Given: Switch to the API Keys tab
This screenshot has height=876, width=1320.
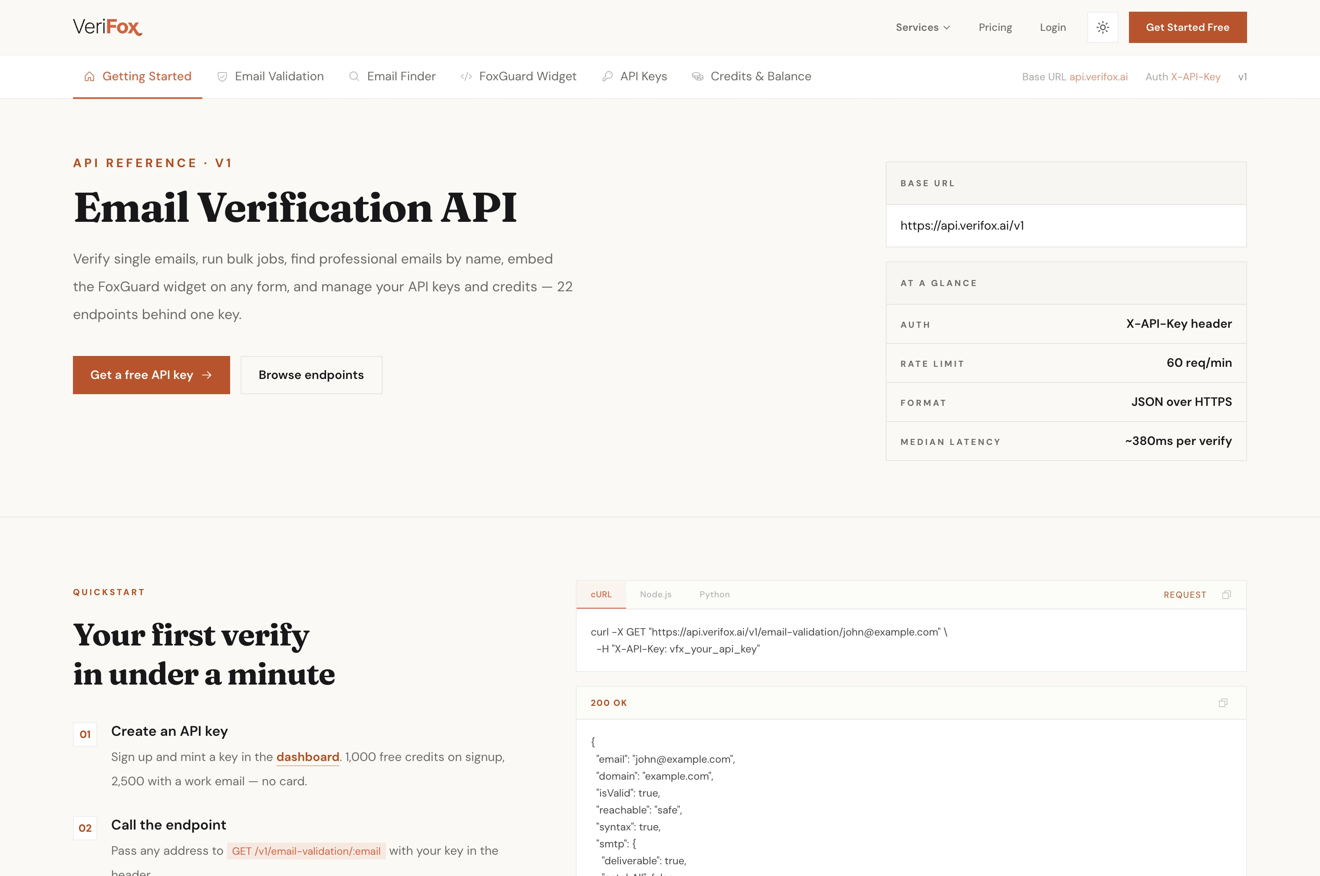Looking at the screenshot, I should coord(634,76).
